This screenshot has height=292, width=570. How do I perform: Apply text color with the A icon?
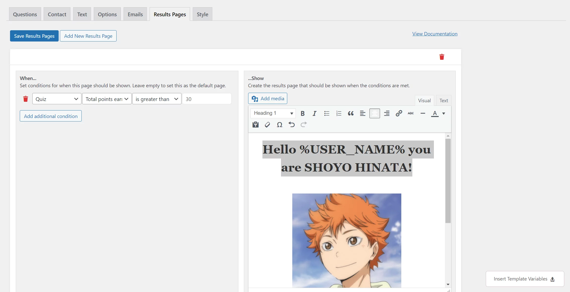(x=435, y=113)
